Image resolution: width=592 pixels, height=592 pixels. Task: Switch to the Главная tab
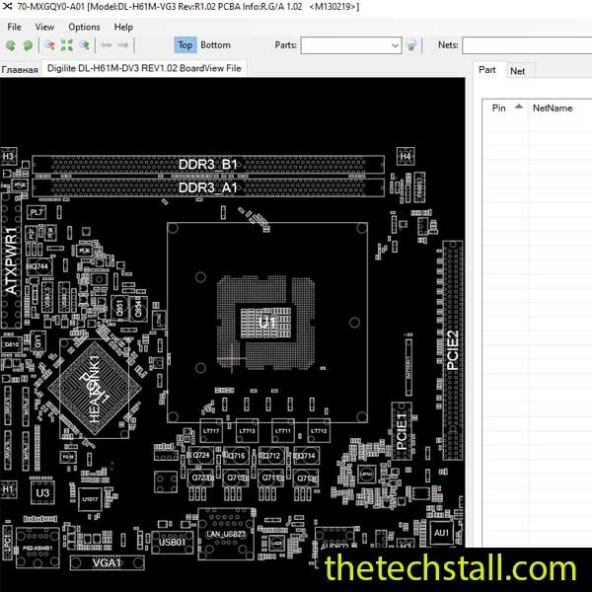(x=20, y=70)
